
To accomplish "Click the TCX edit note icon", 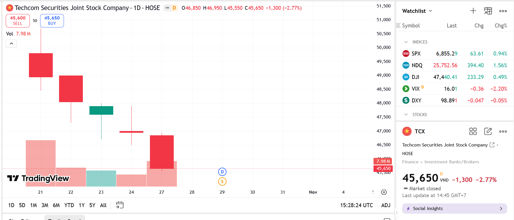I will coord(488,131).
